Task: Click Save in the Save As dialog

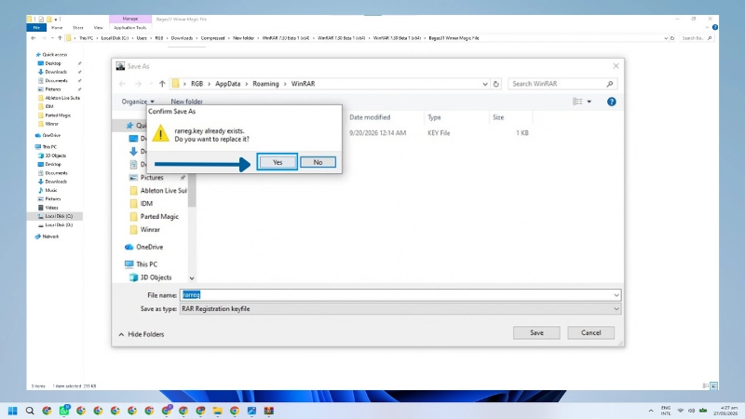Action: point(536,332)
